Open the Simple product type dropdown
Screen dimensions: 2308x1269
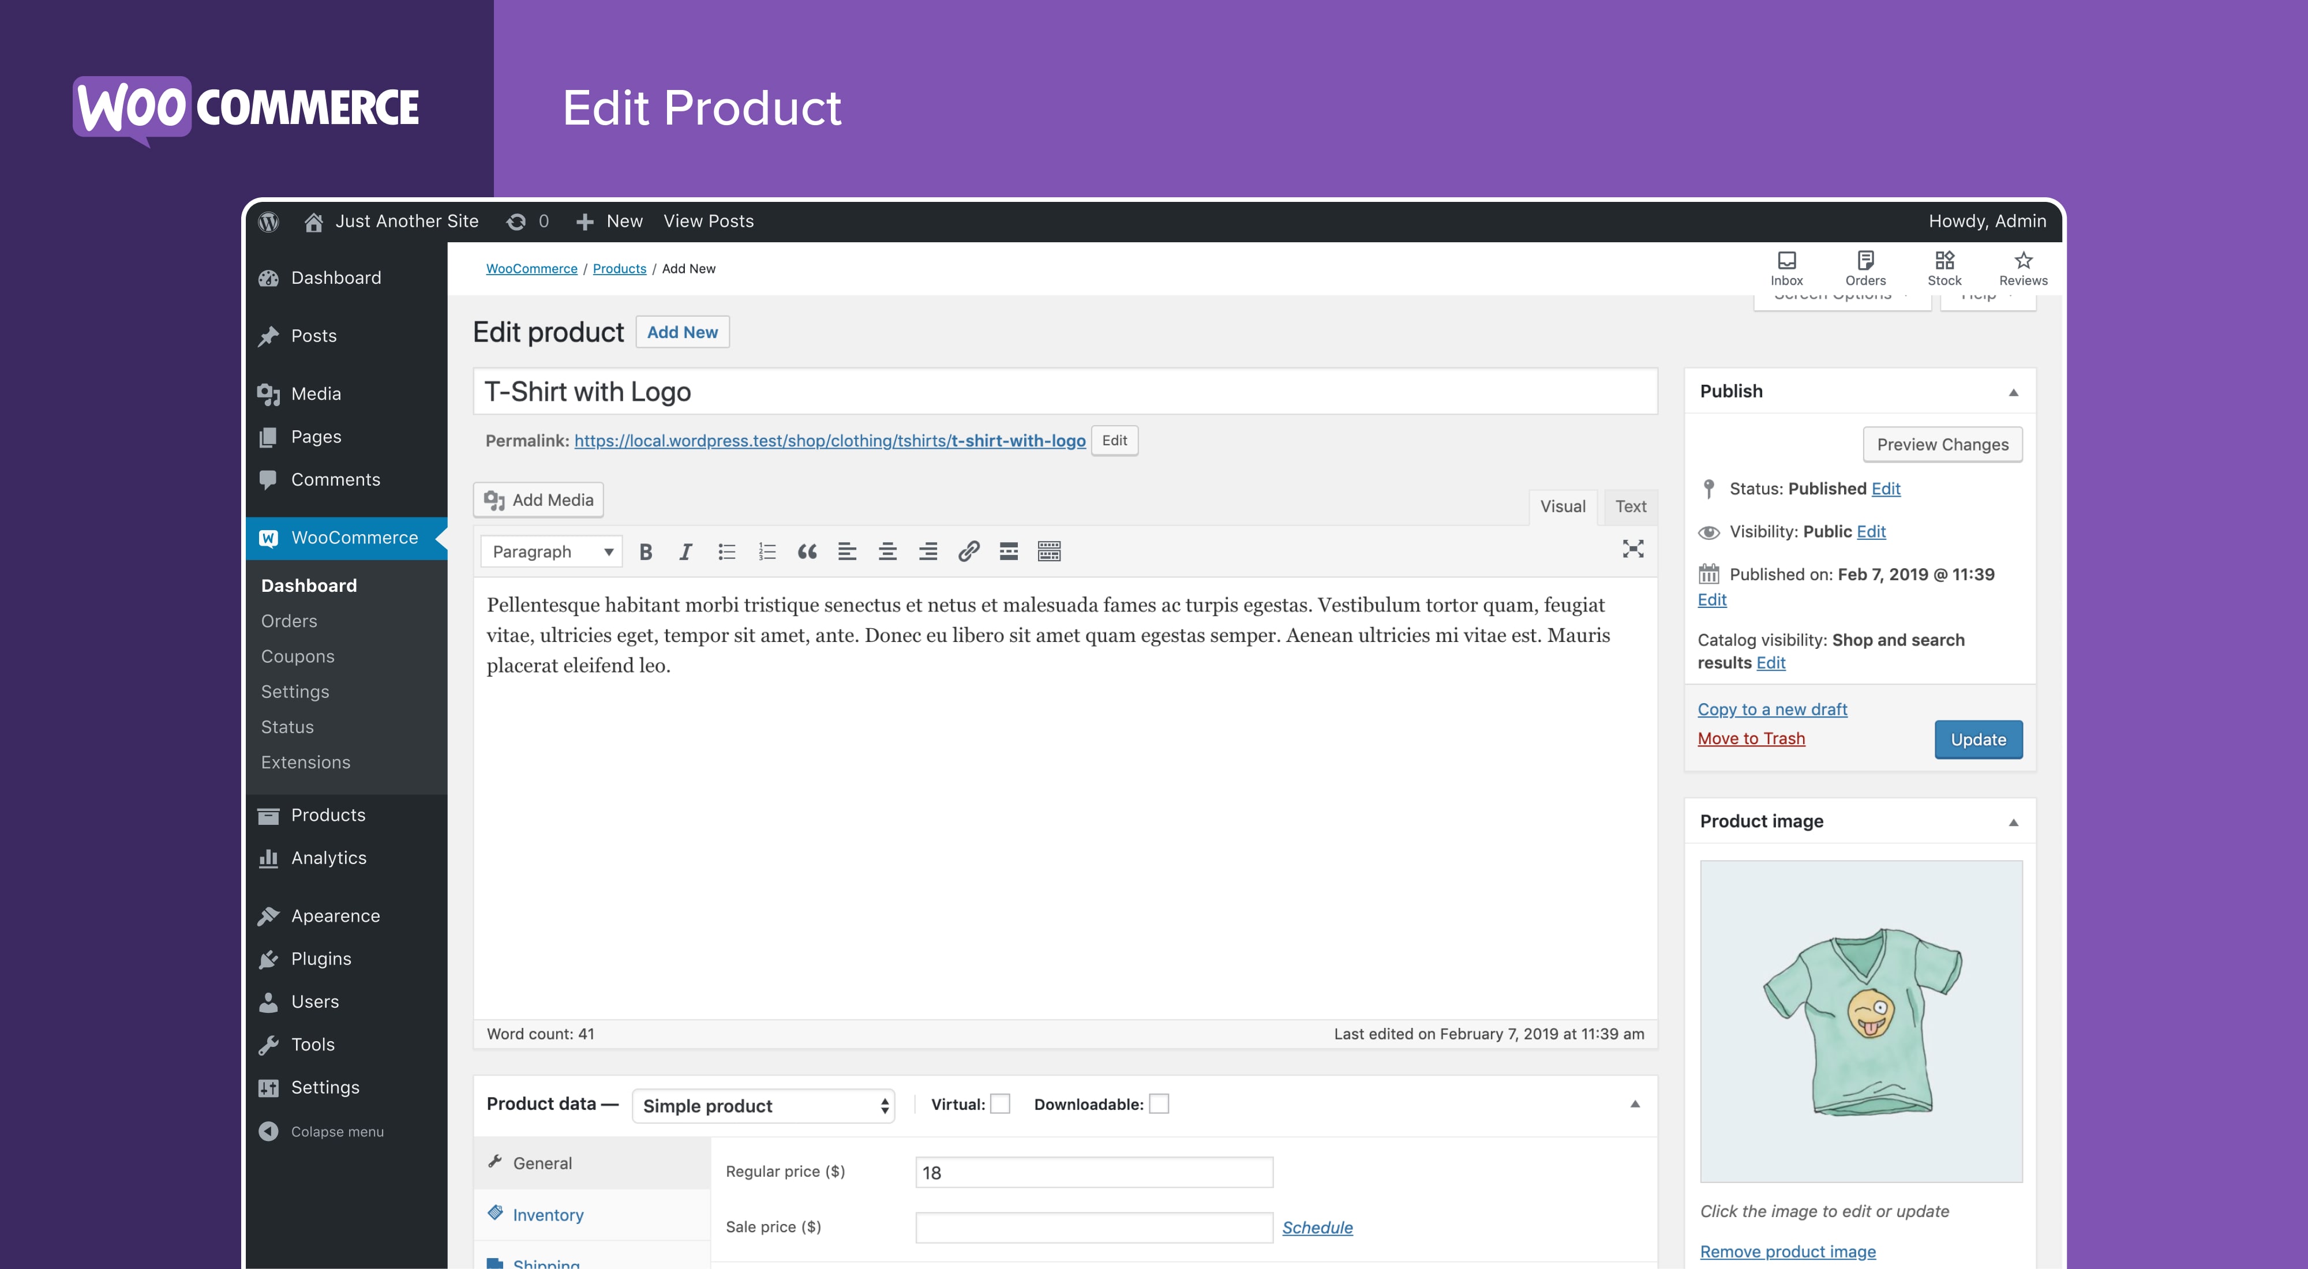pos(762,1105)
